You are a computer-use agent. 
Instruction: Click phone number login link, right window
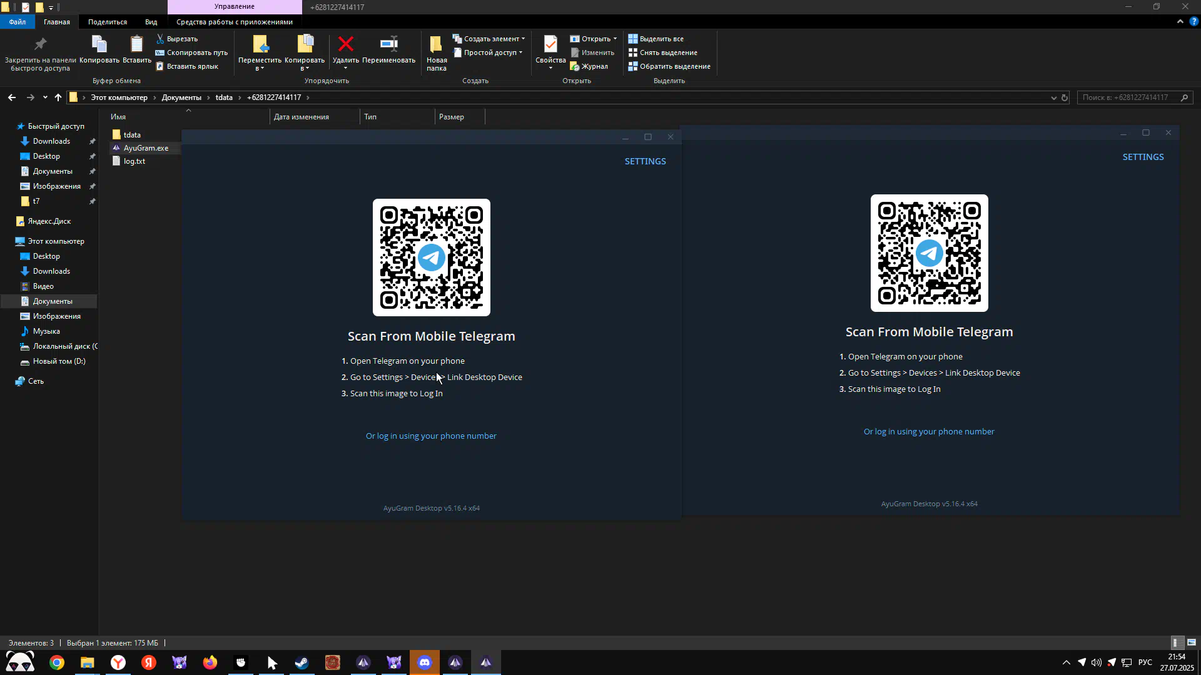coord(929,432)
